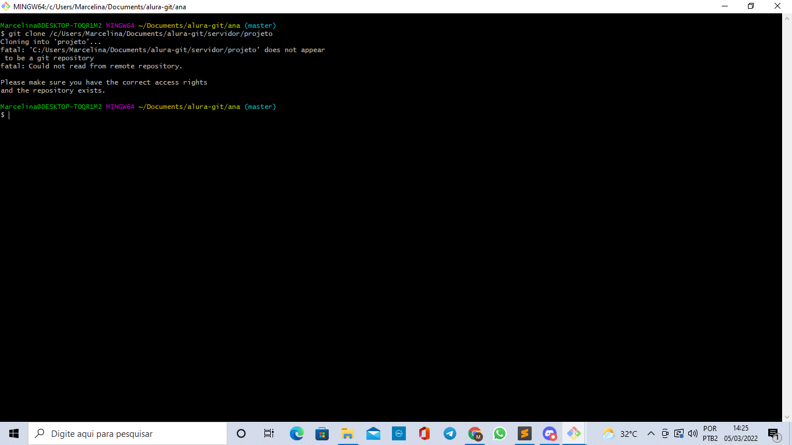Open Telegram from the taskbar

pyautogui.click(x=450, y=433)
